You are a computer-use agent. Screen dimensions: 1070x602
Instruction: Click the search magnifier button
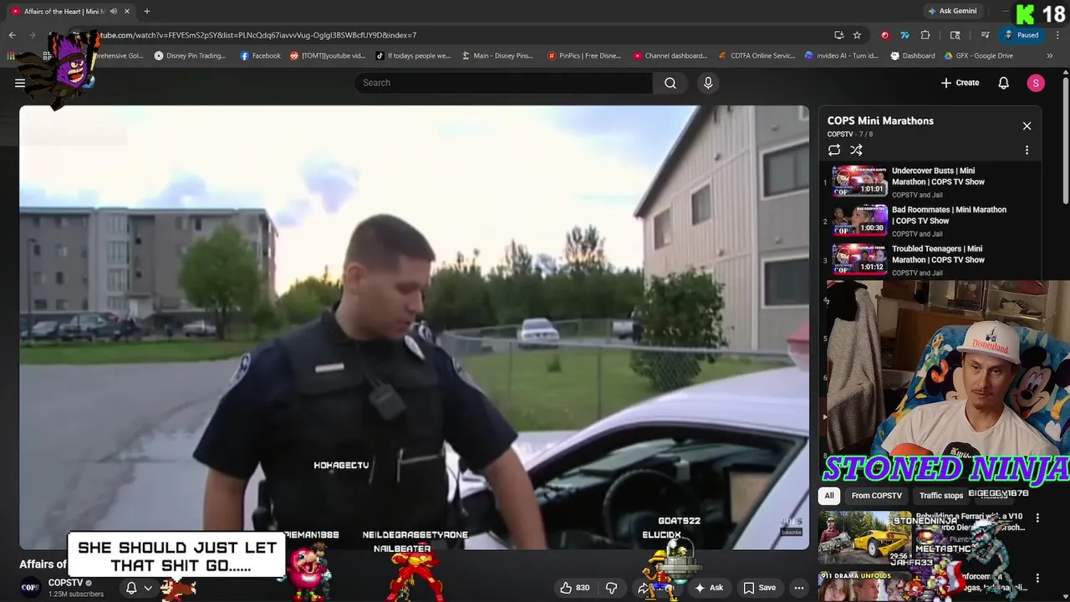tap(670, 83)
